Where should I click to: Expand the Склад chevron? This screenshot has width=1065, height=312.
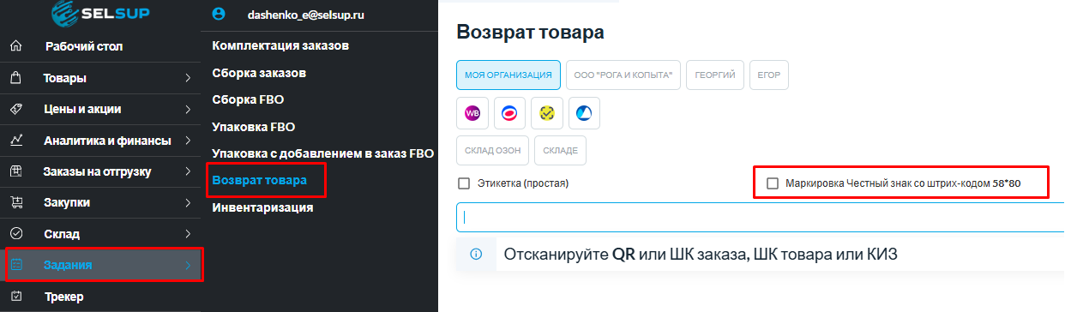[x=188, y=233]
